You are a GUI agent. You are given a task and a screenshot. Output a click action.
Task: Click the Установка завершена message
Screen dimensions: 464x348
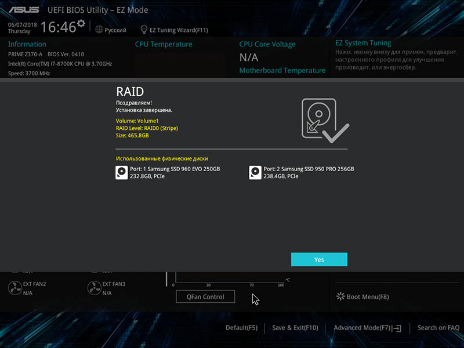pos(144,110)
